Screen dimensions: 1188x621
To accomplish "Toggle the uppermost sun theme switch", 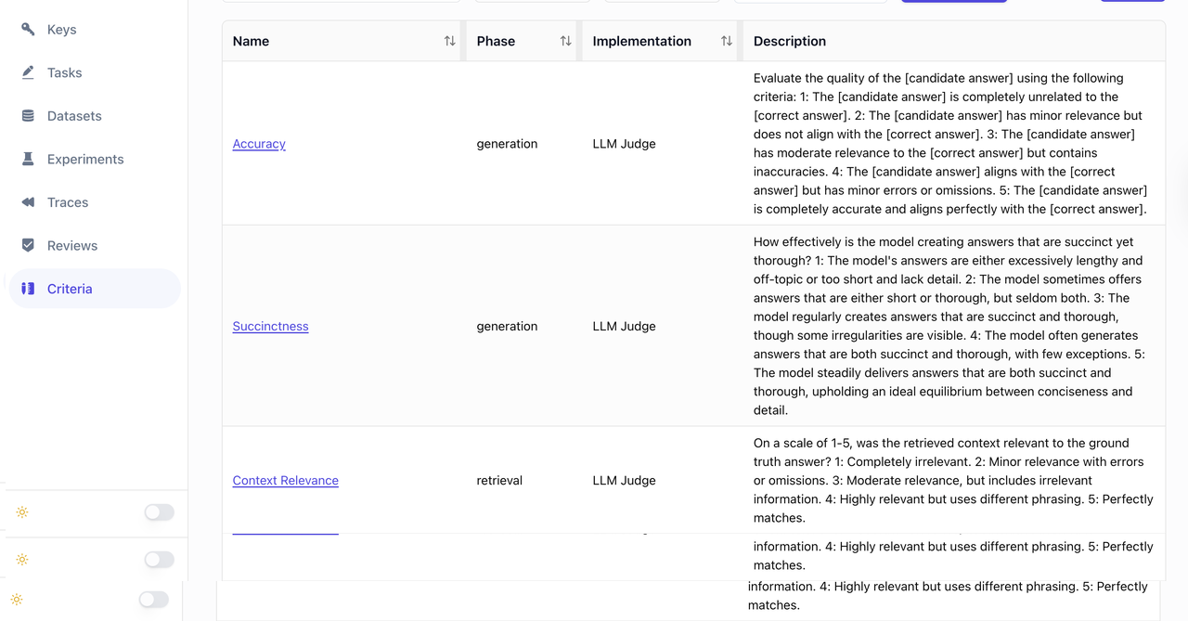I will [159, 512].
